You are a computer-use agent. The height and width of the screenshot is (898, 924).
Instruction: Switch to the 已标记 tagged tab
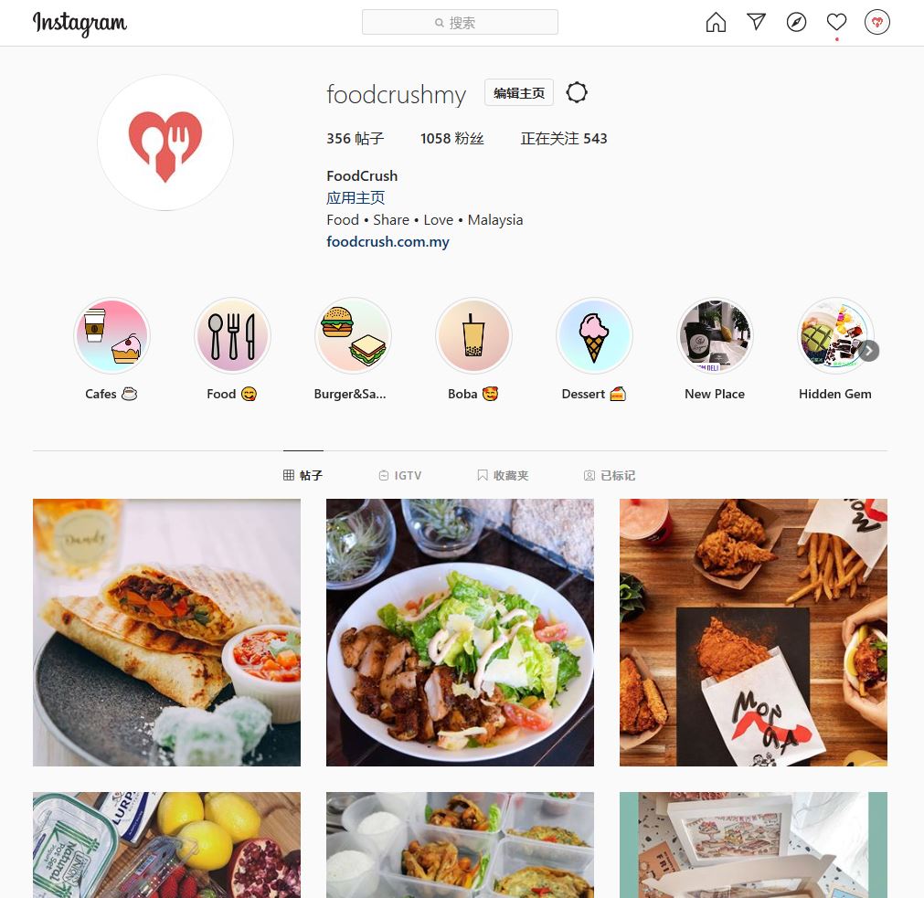[610, 475]
